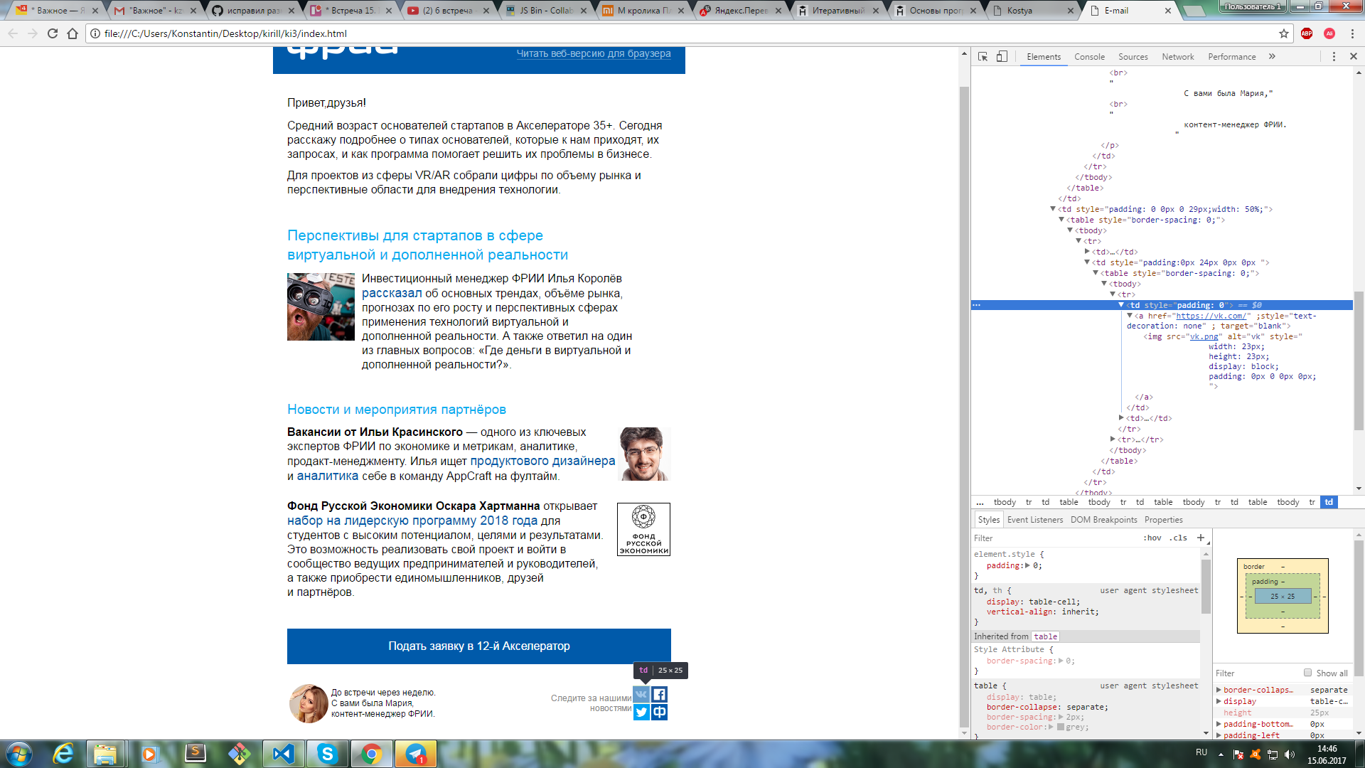This screenshot has height=768, width=1365.
Task: Open the Performance tab
Action: point(1231,57)
